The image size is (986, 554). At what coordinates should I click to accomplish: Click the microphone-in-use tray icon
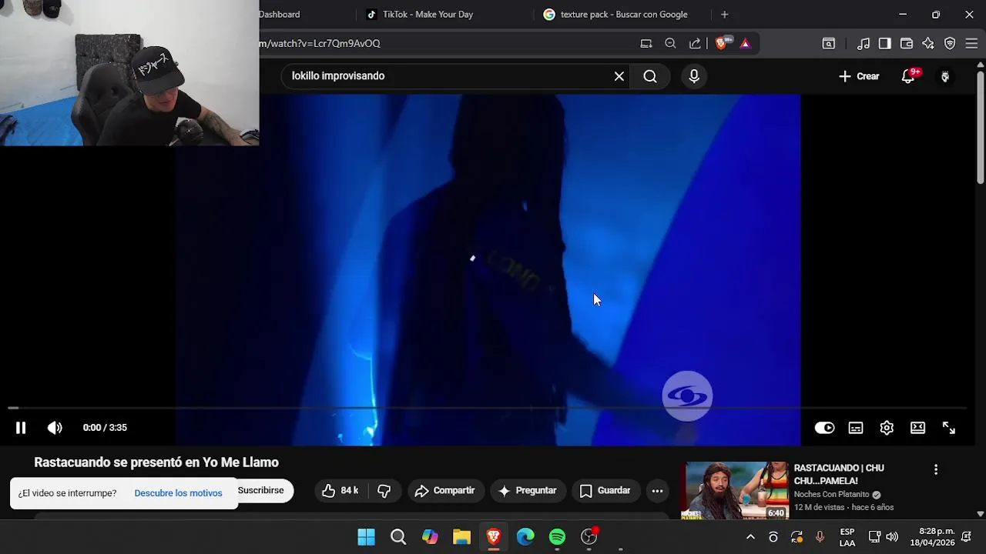[820, 537]
